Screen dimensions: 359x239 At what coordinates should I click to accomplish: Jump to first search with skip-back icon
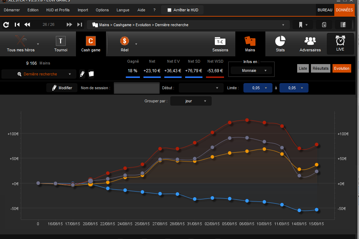click(x=17, y=24)
